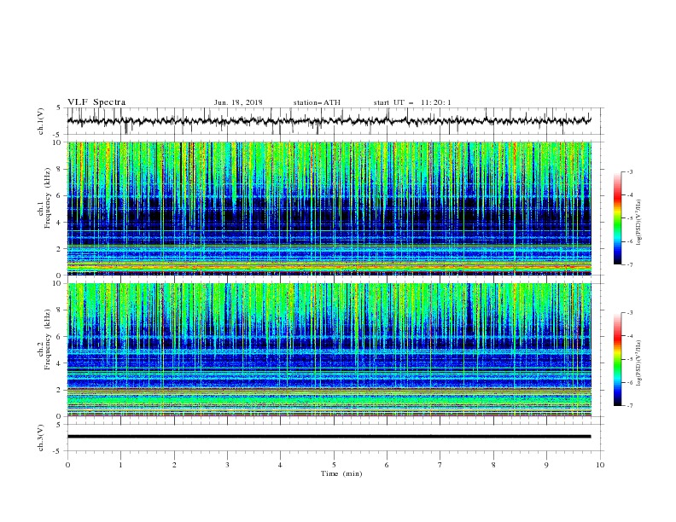Select the date text "Jun. 18, 2018"
Image resolution: width=676 pixels, height=522 pixels.
click(238, 102)
